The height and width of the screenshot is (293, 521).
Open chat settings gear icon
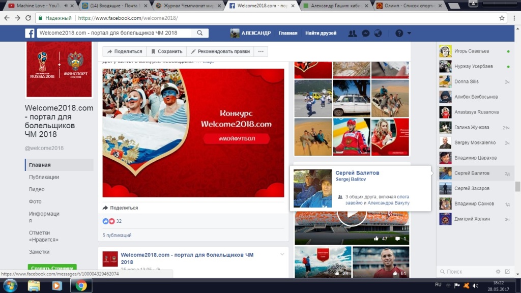498,272
